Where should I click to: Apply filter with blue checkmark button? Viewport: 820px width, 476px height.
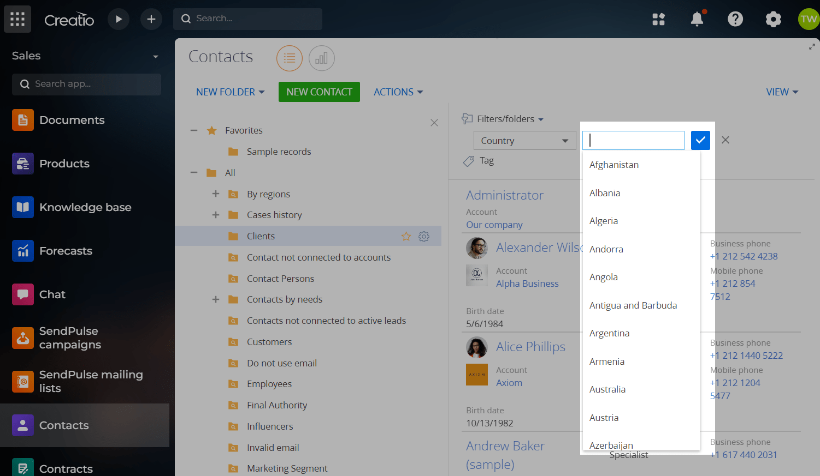click(x=700, y=140)
